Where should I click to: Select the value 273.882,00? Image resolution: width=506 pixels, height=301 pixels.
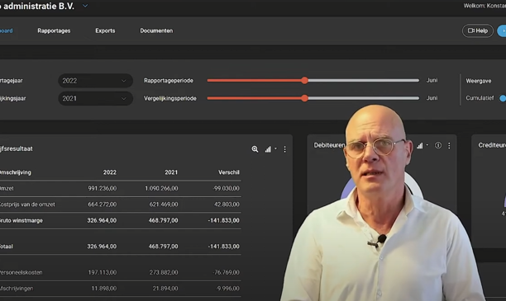(x=163, y=272)
